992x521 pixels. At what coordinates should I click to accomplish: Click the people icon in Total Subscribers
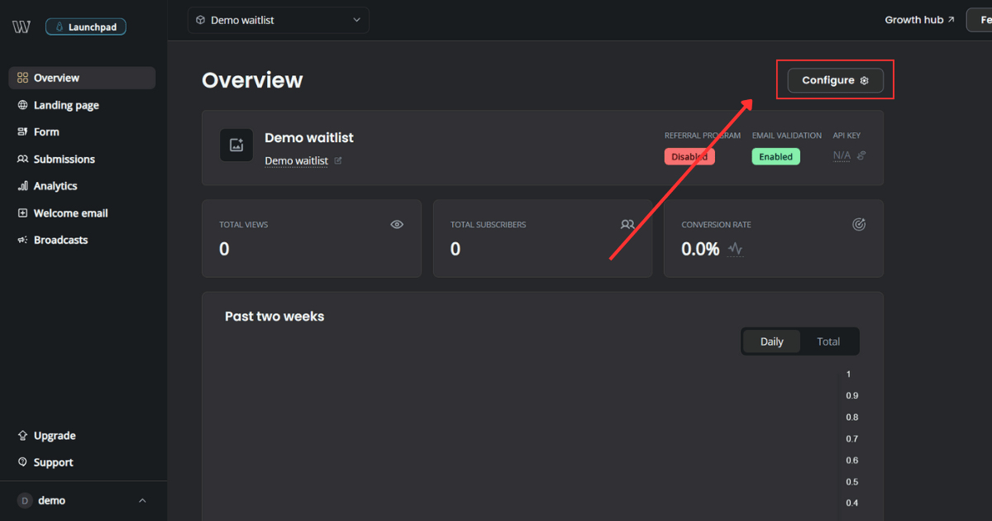pos(627,224)
